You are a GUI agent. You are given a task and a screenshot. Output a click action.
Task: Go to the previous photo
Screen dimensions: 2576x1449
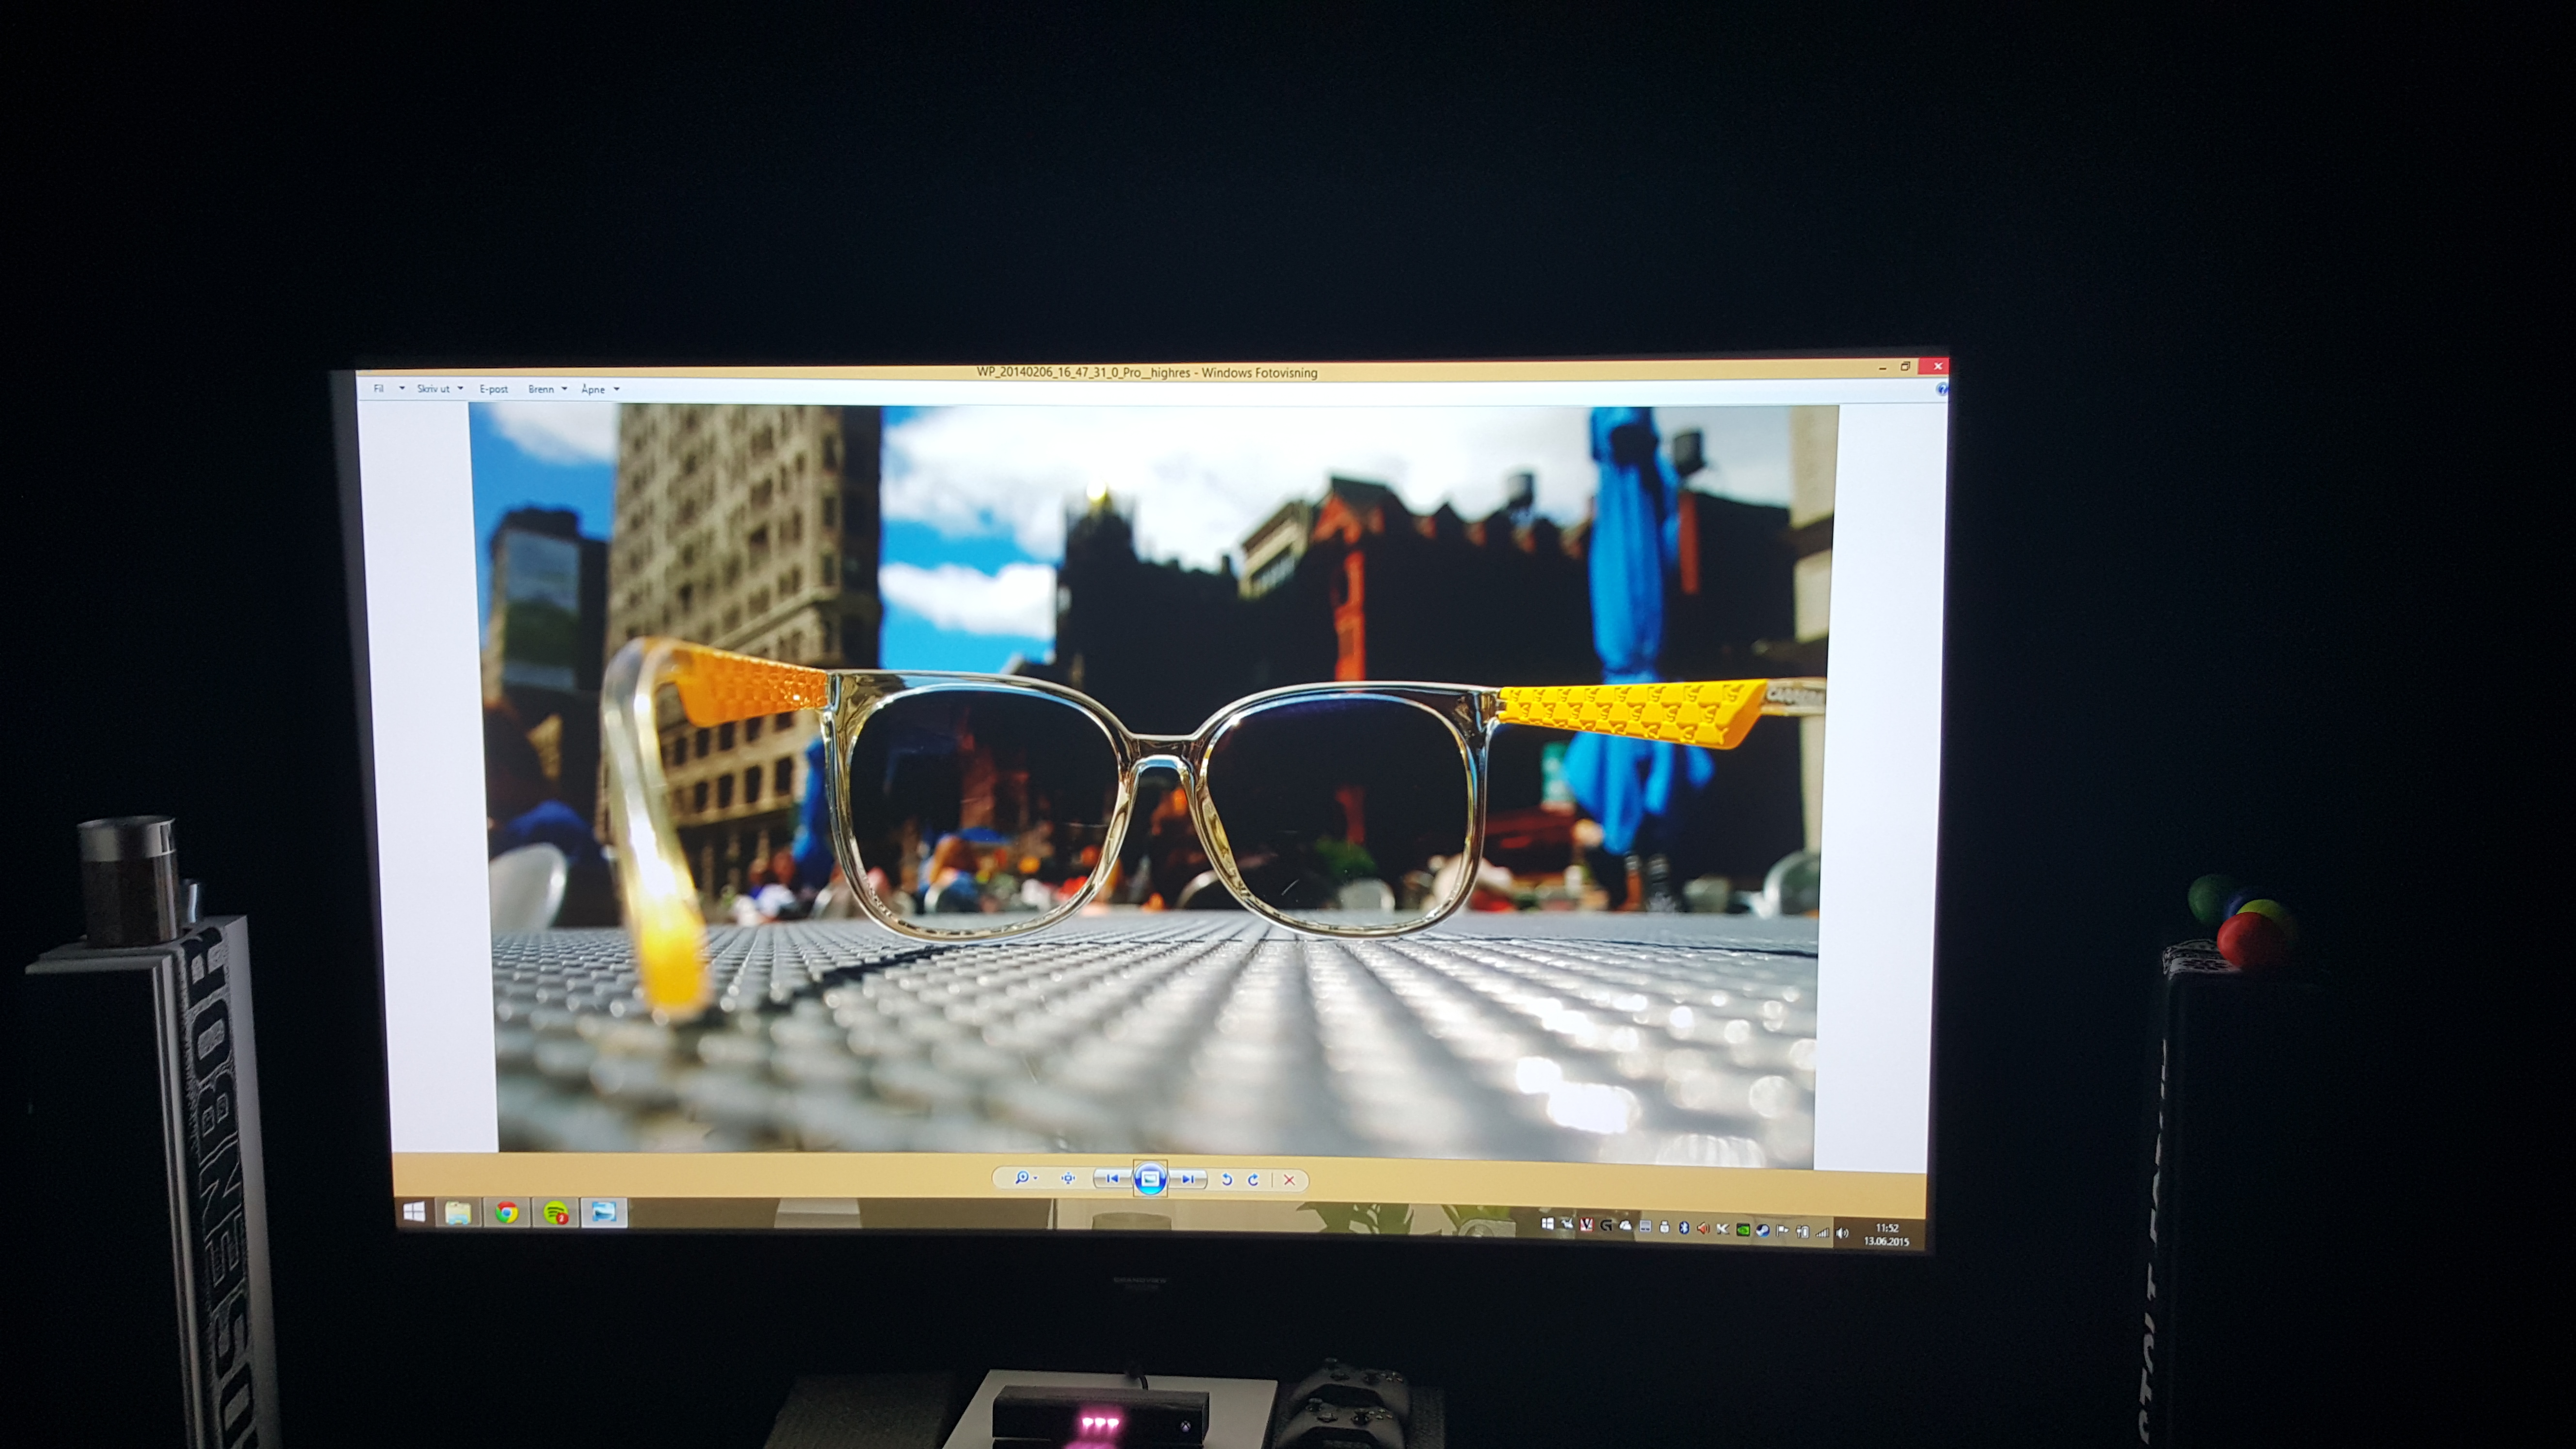tap(1112, 1178)
